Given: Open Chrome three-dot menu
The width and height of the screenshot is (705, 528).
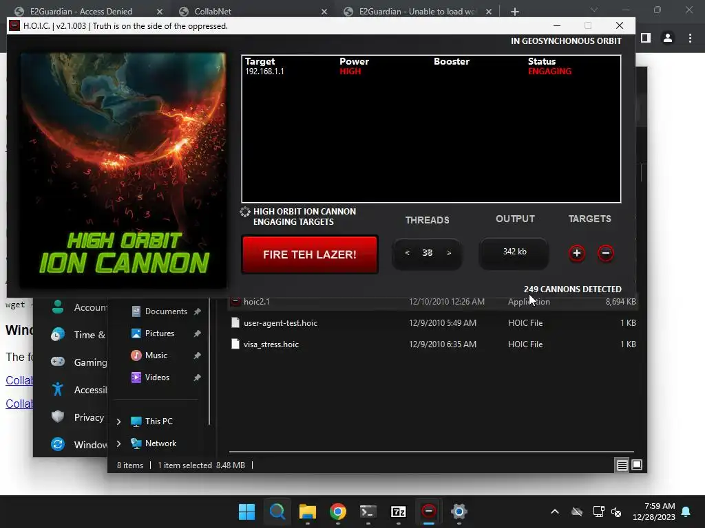Looking at the screenshot, I should 690,38.
